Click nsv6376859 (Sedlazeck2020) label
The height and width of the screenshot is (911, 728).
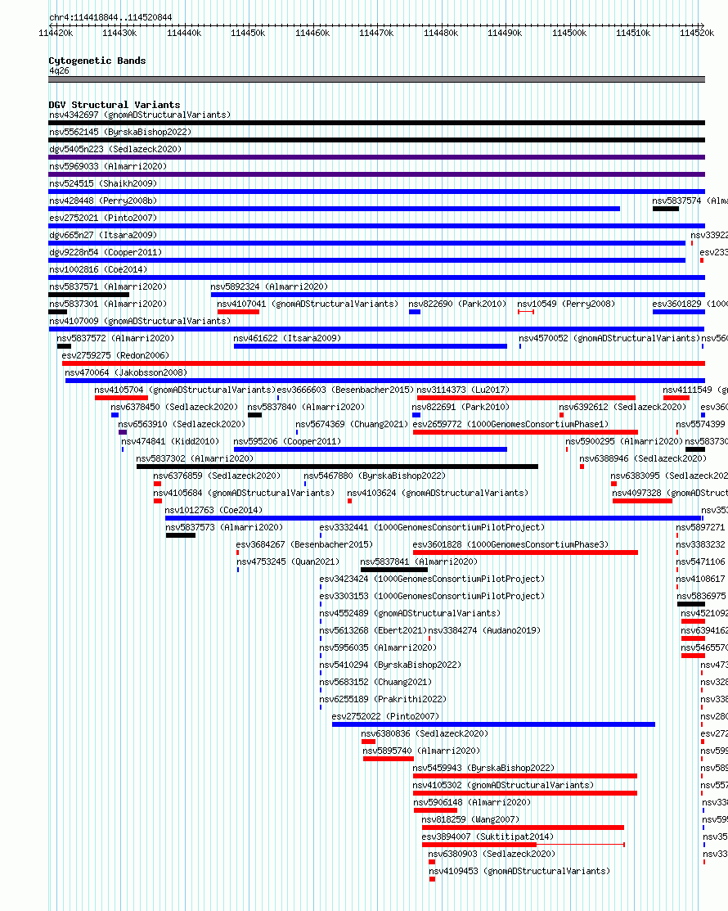click(x=217, y=476)
